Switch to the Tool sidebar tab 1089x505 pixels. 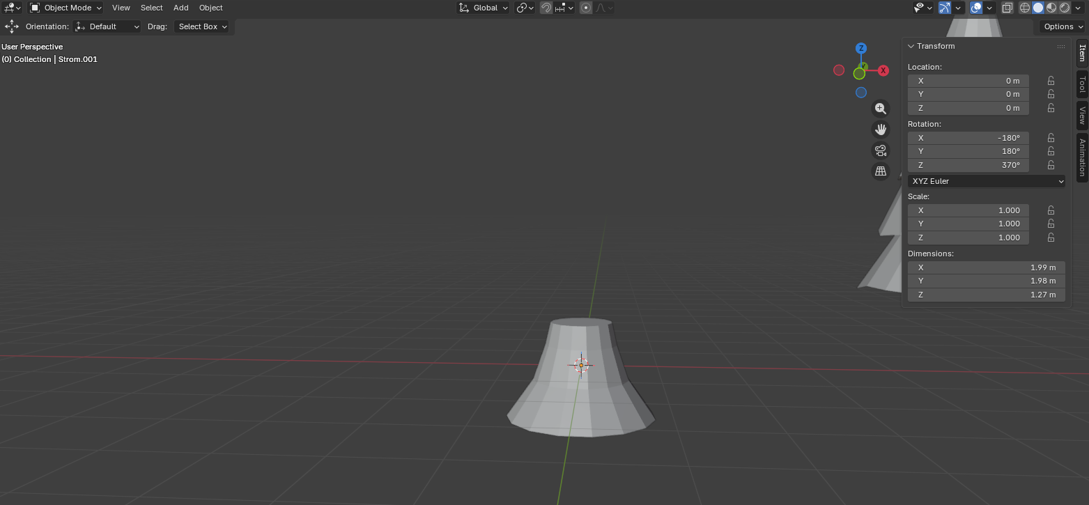1081,85
